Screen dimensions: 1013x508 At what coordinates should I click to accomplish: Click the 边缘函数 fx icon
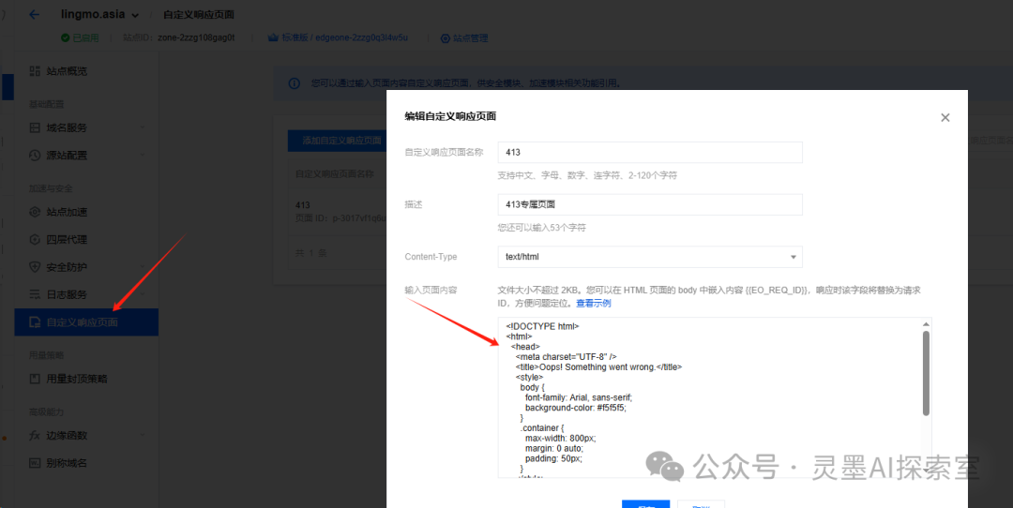(35, 436)
